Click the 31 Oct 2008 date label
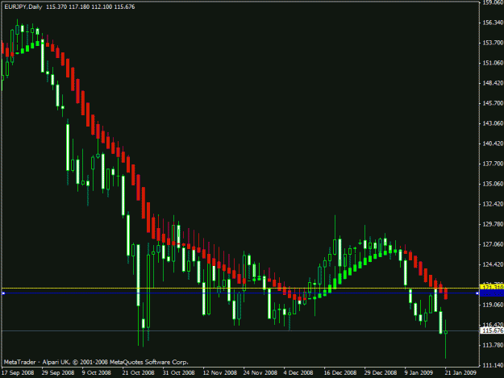504x378 pixels. coord(179,373)
